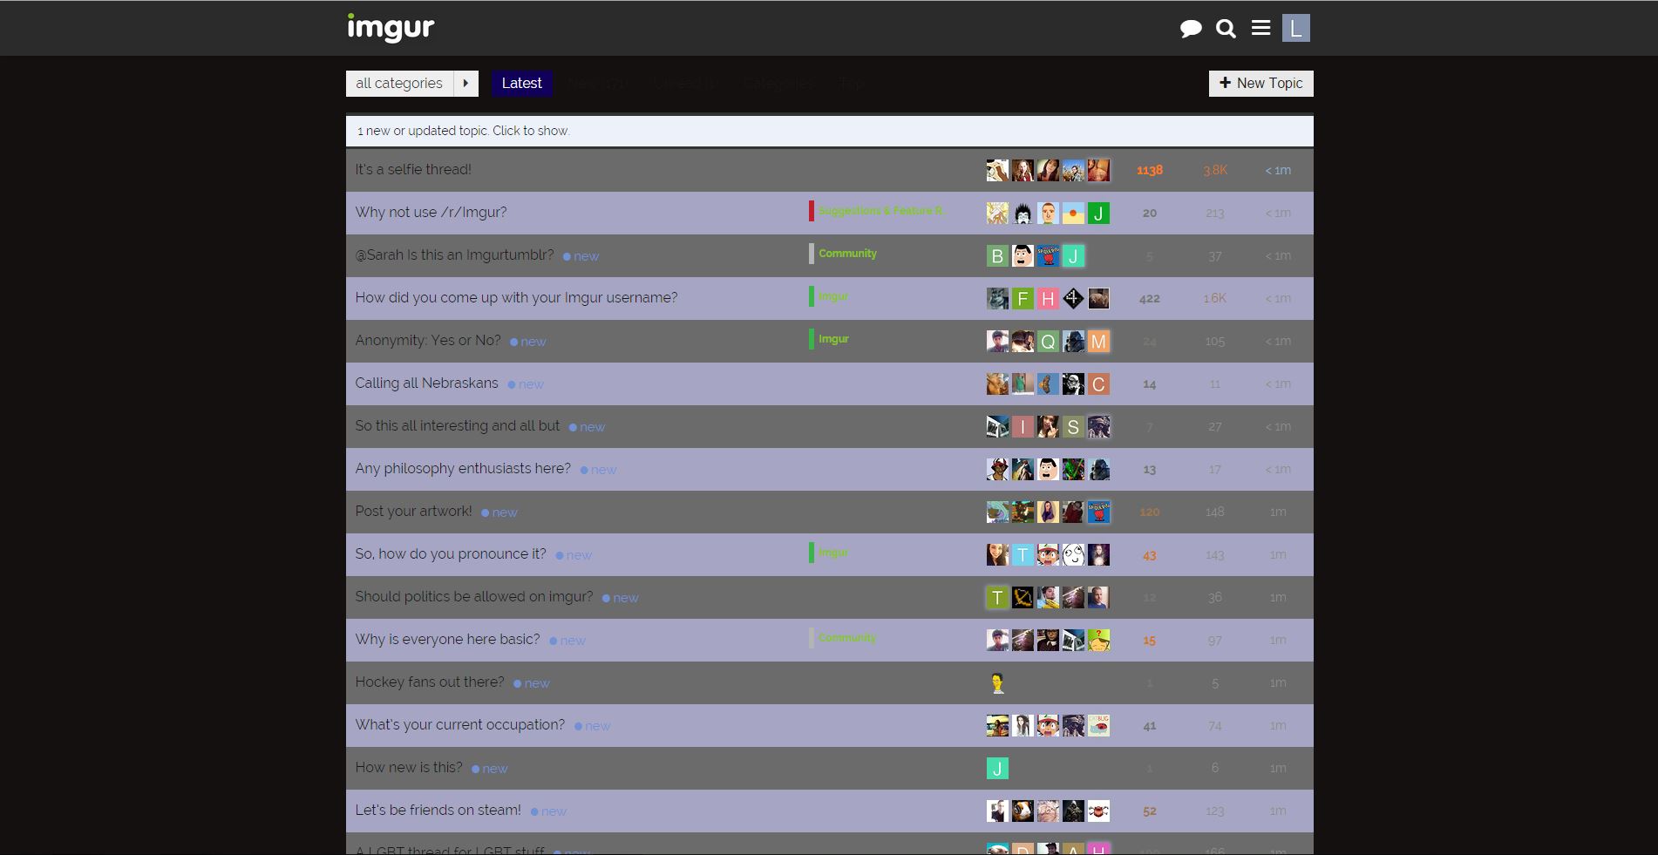
Task: Click Community badge in 'everyone here basic' row
Action: pos(843,638)
